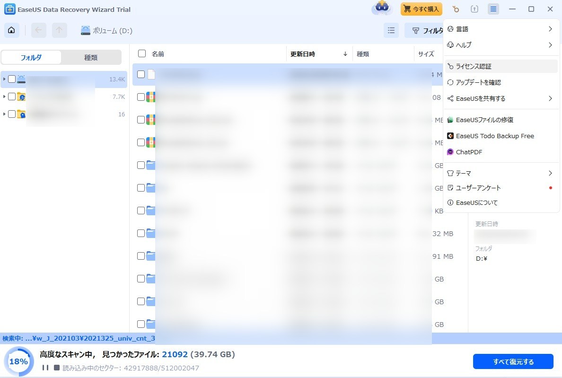Switch to list view icon
This screenshot has width=562, height=378.
point(391,31)
